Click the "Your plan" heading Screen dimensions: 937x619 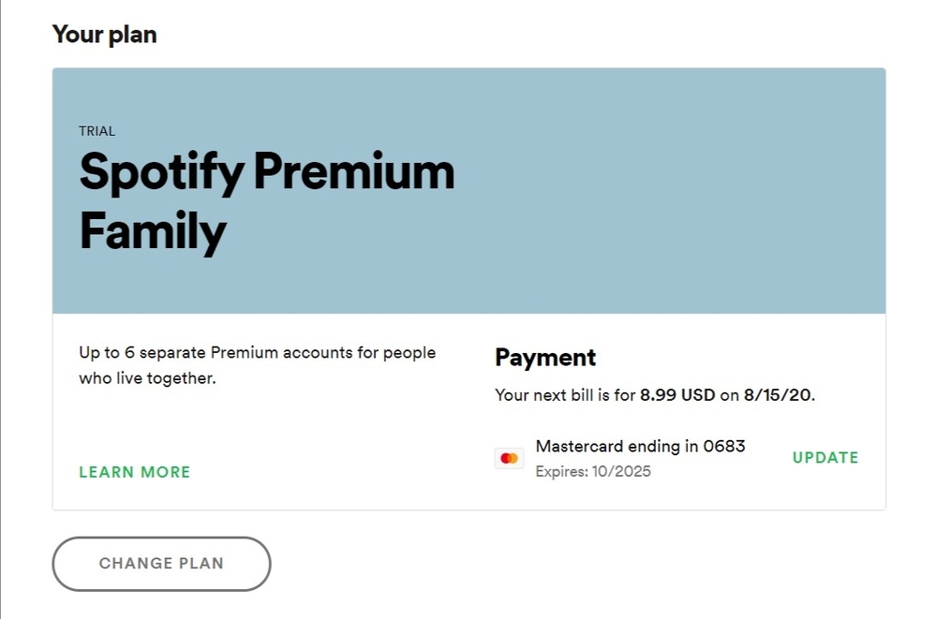tap(104, 36)
